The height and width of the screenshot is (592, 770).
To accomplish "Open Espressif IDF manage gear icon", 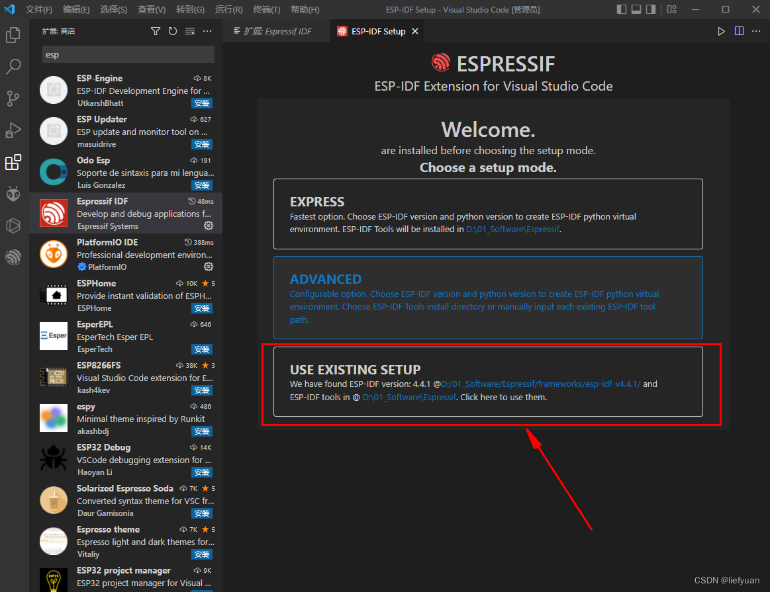I will tap(209, 226).
